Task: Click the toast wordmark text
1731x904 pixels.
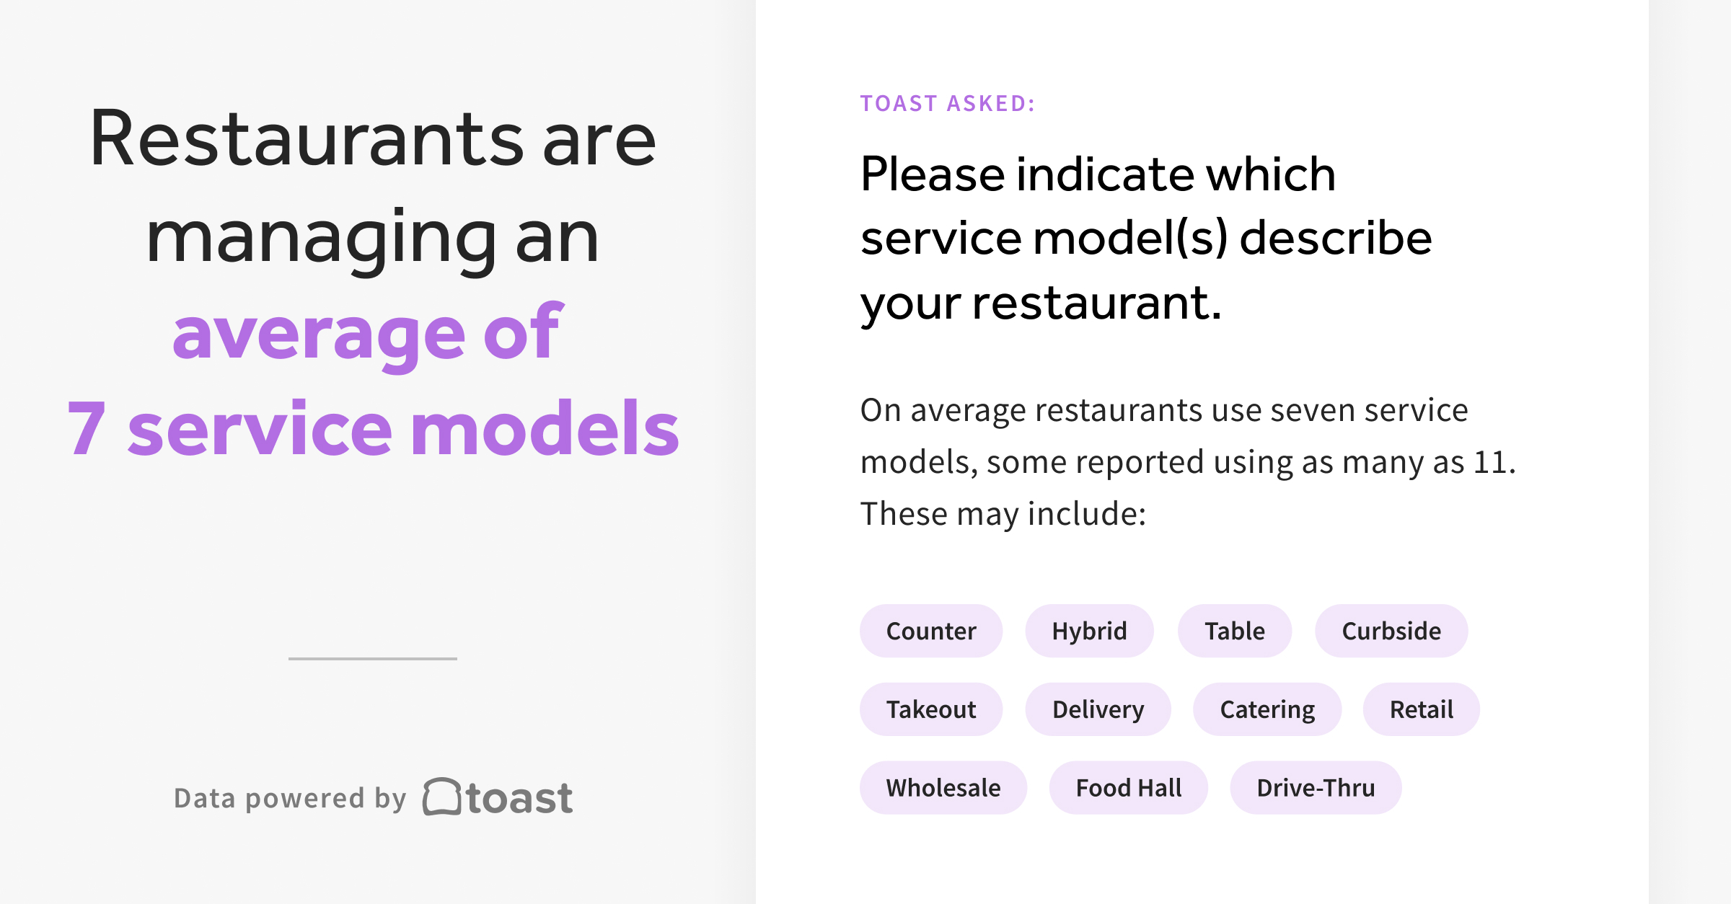Action: pyautogui.click(x=519, y=799)
